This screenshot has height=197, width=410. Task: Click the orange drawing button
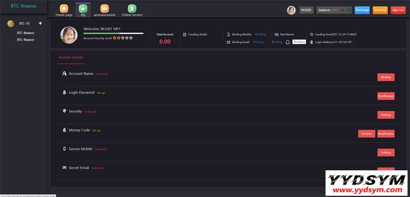(x=380, y=10)
